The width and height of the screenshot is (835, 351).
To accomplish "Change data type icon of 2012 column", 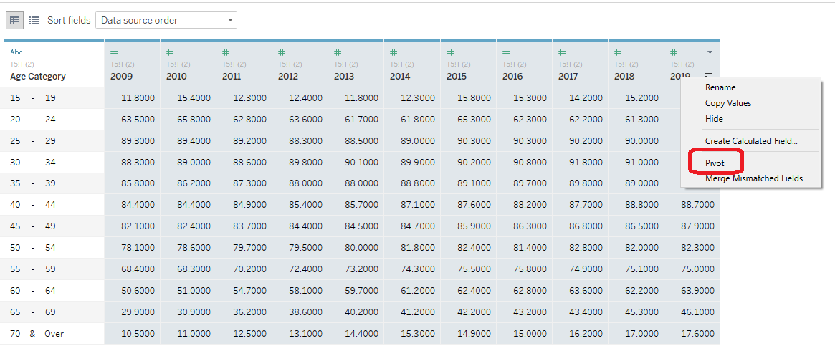I will coord(282,52).
